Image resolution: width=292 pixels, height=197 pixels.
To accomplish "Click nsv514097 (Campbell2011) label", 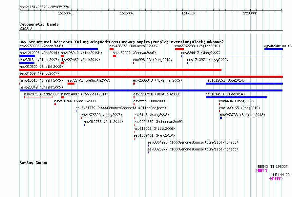I will pyautogui.click(x=85, y=94).
